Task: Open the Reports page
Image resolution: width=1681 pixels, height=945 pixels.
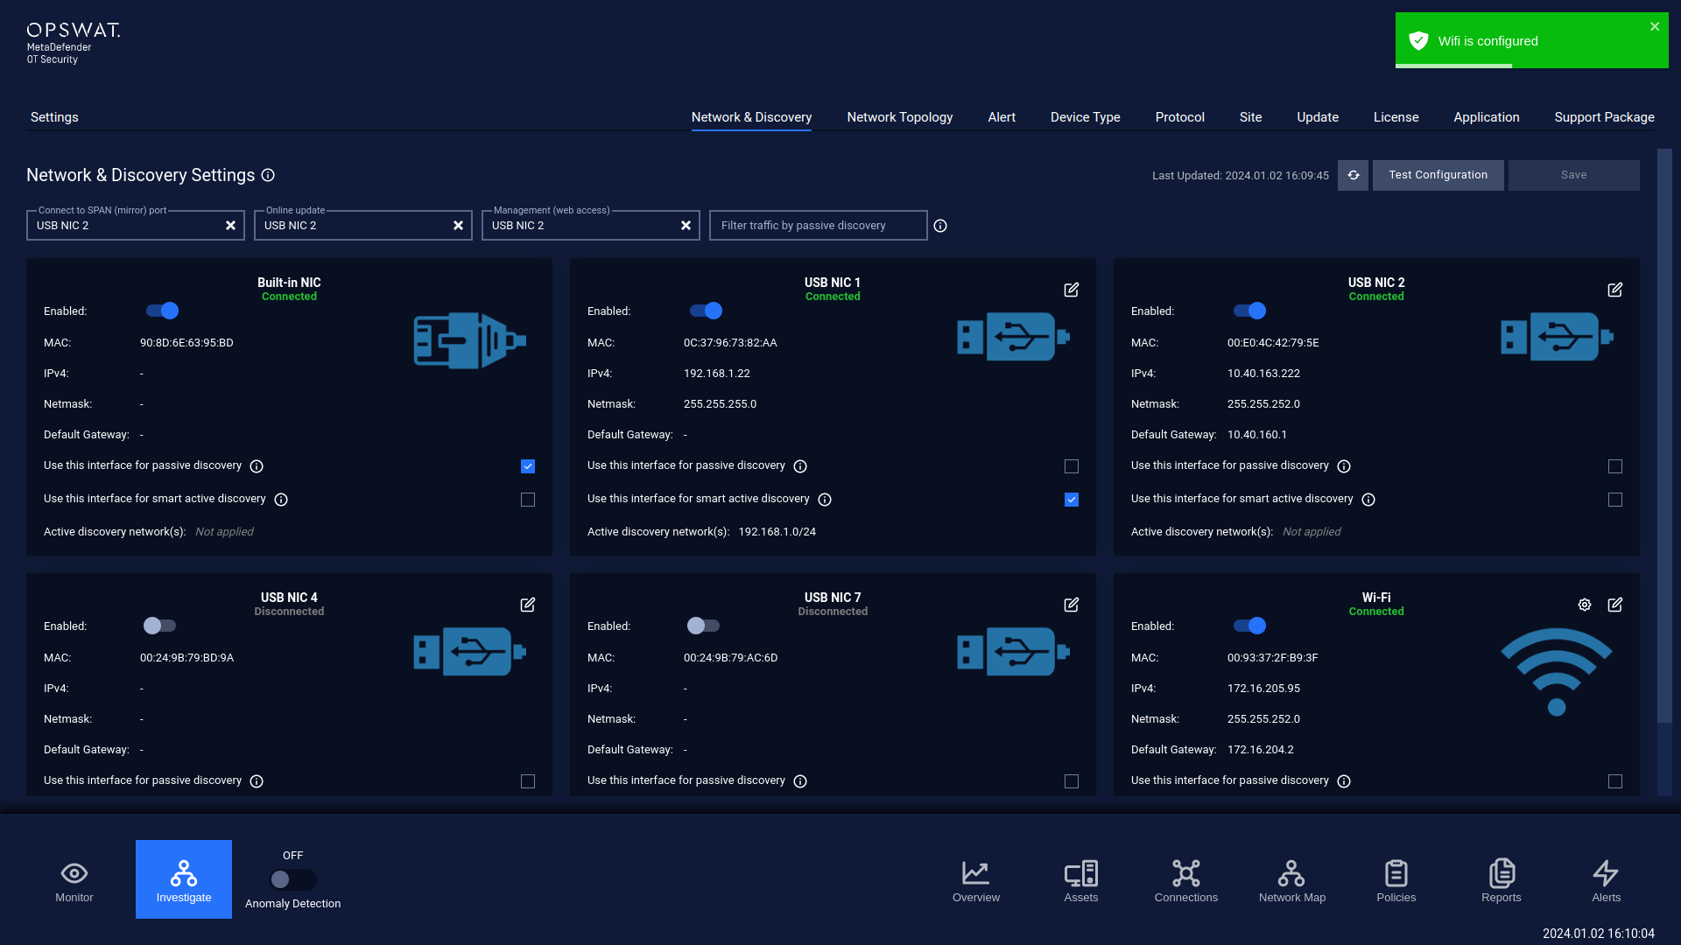Action: coord(1502,881)
